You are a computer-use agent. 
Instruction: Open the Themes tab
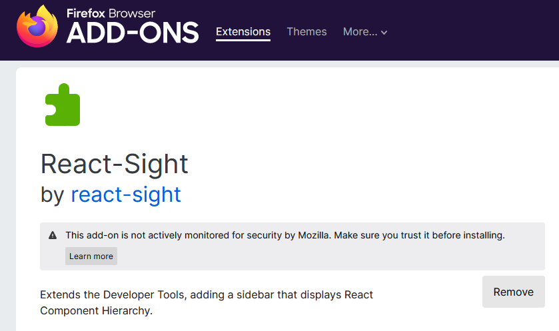pos(306,31)
